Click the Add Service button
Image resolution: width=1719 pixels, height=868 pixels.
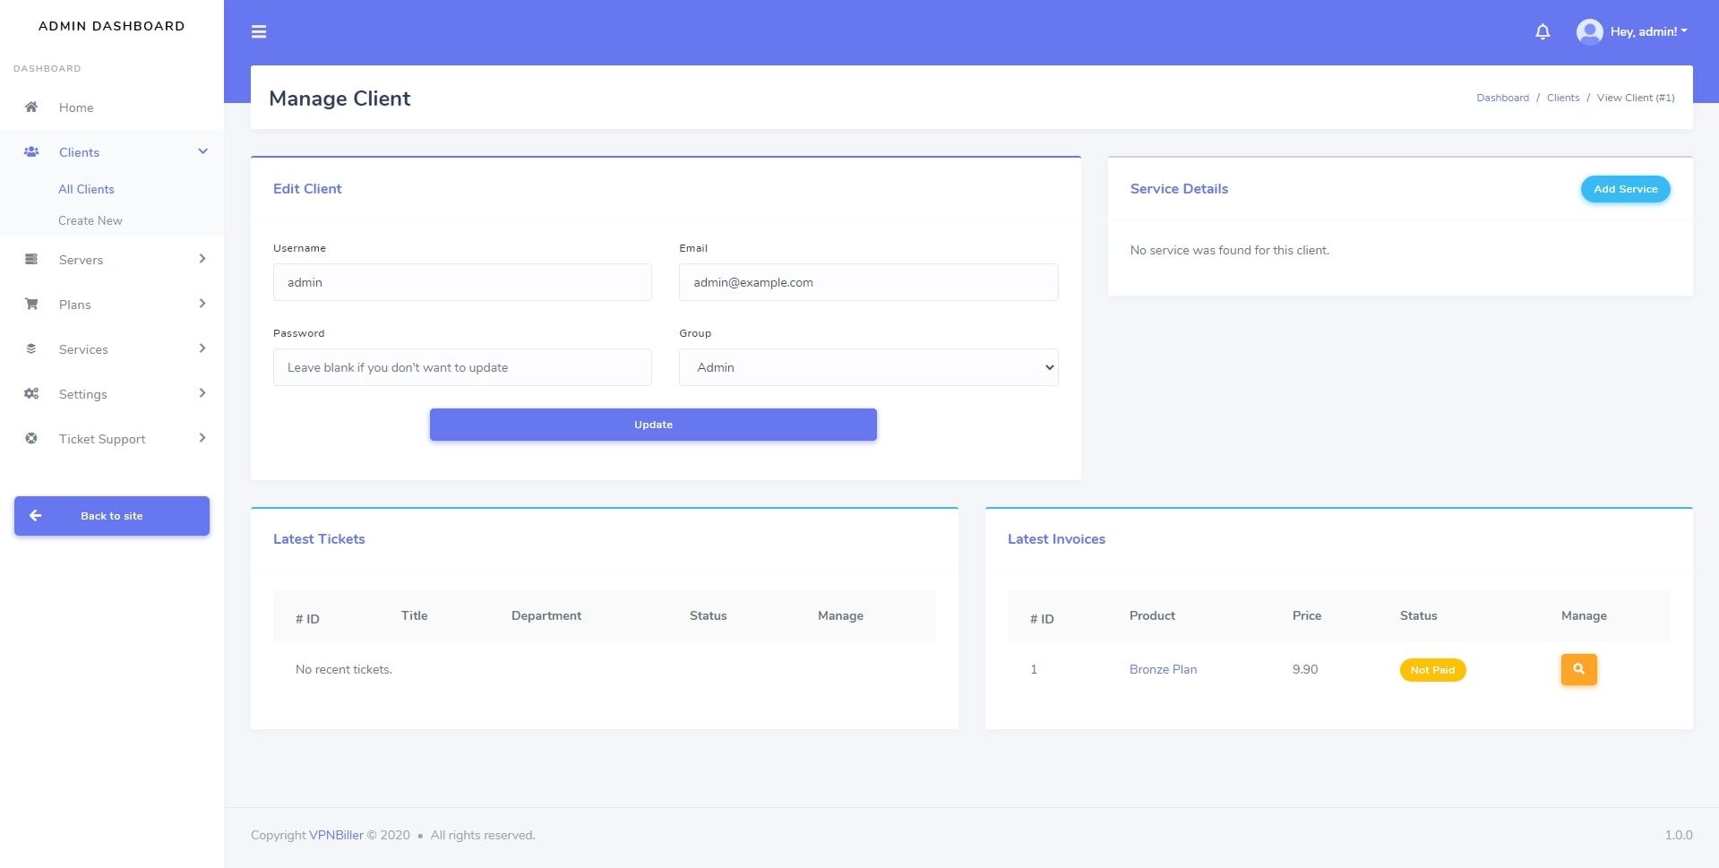1625,189
